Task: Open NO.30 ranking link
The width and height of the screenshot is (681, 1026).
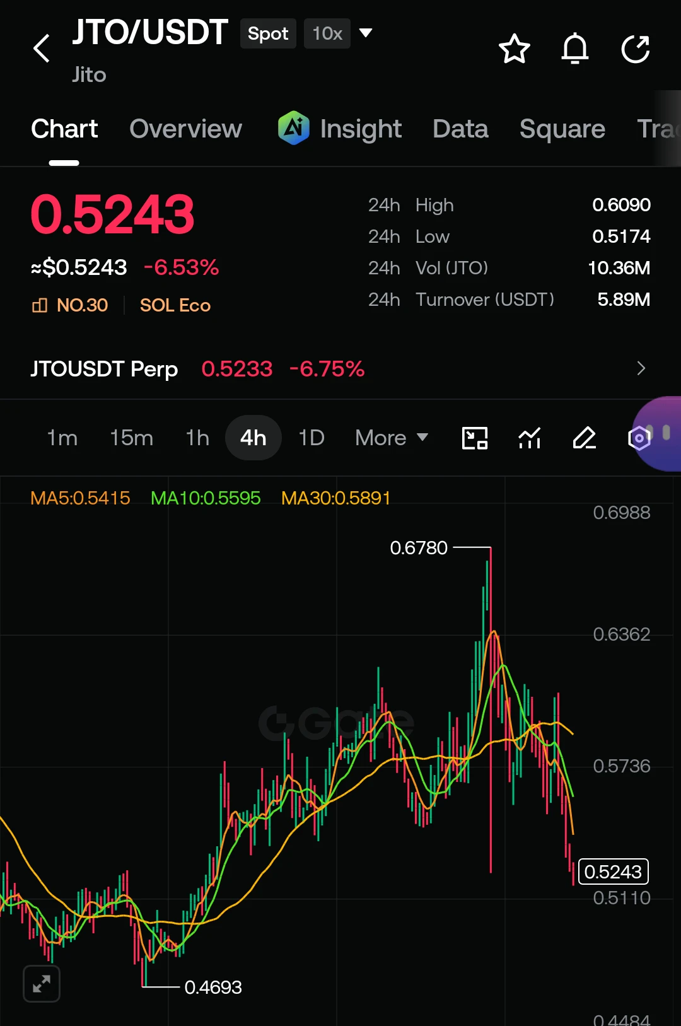Action: click(x=82, y=305)
